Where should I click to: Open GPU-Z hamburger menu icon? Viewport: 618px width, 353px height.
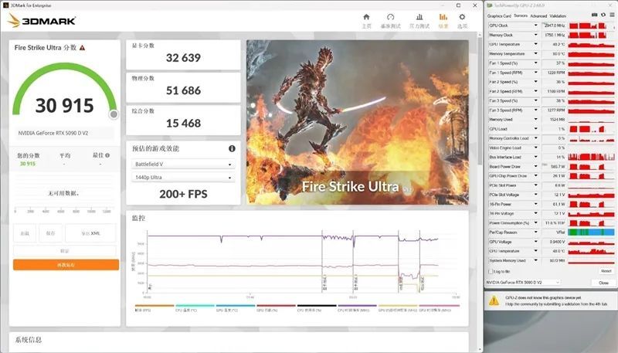(x=612, y=15)
